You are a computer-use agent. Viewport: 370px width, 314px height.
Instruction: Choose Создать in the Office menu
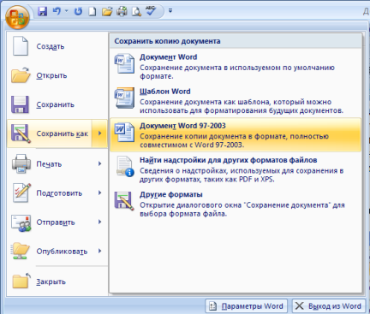click(57, 46)
